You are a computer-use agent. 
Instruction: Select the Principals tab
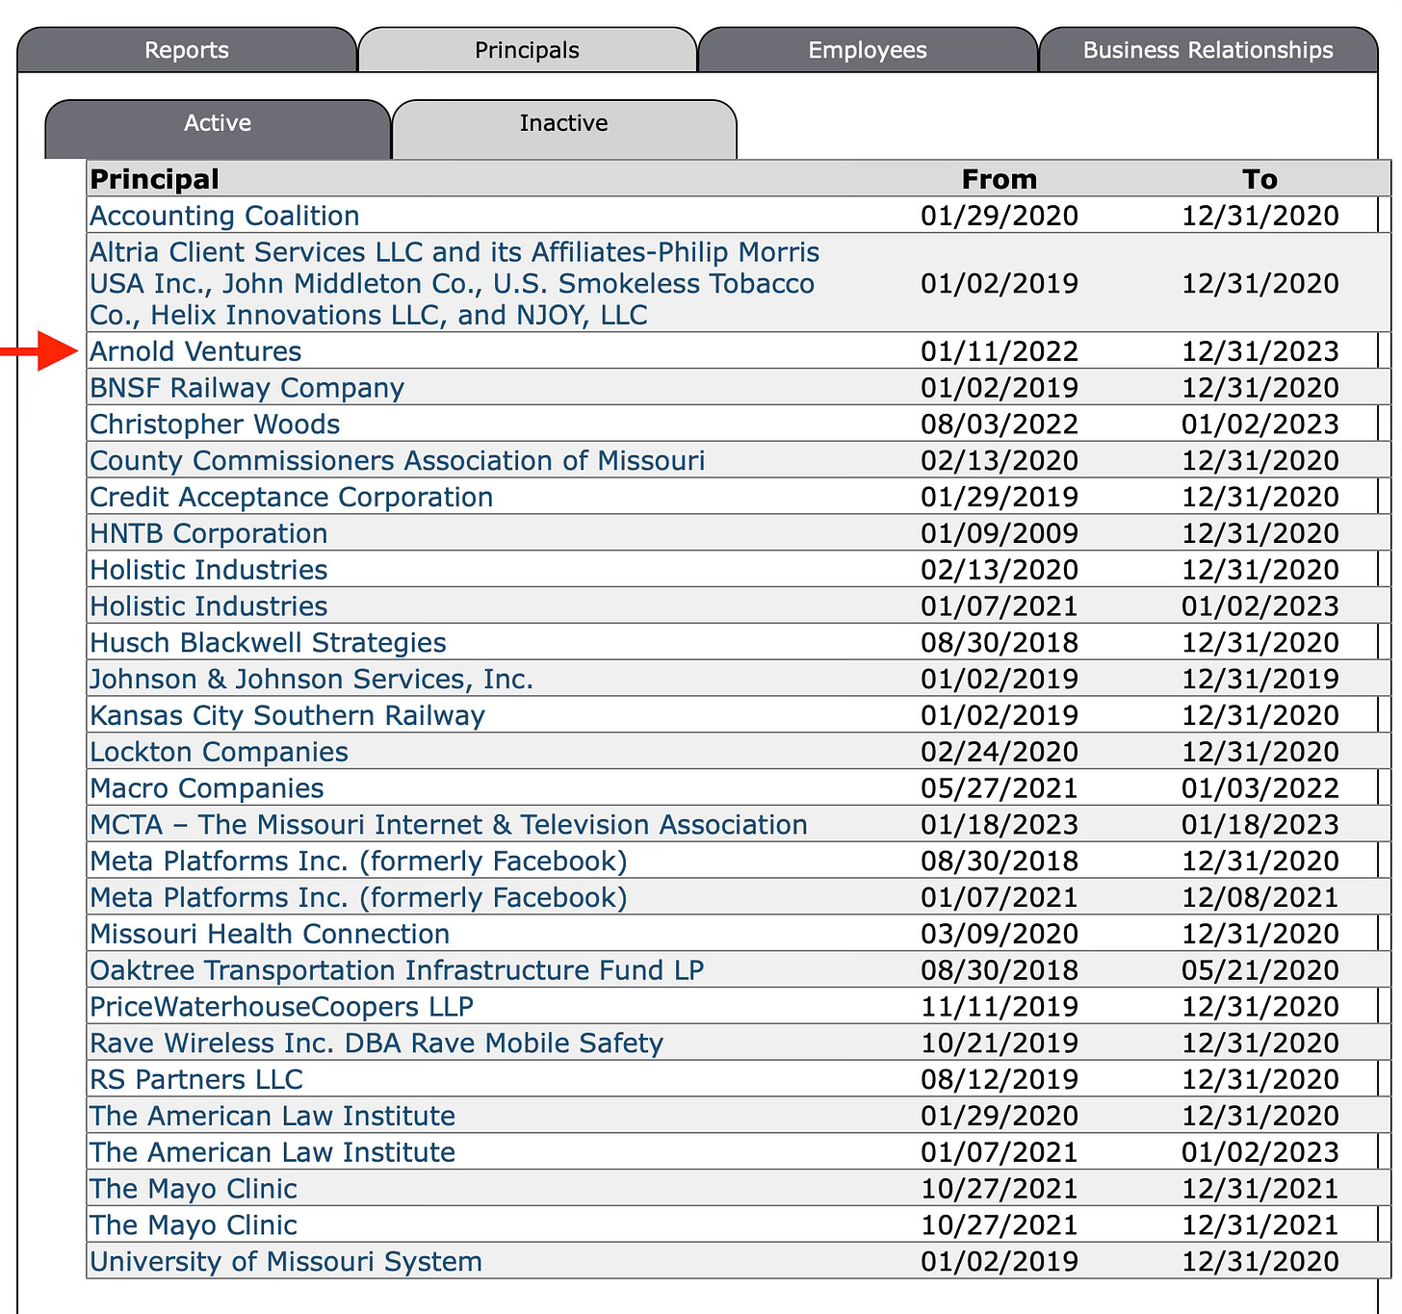[527, 50]
